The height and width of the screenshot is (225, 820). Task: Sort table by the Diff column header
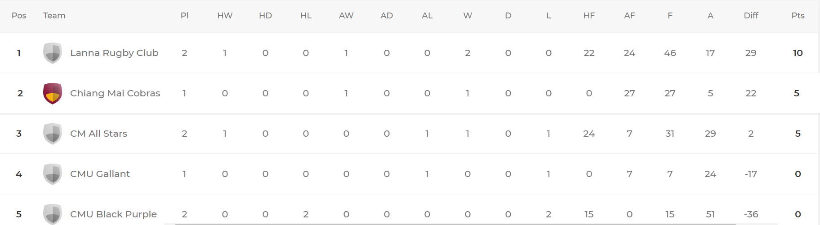(x=751, y=16)
